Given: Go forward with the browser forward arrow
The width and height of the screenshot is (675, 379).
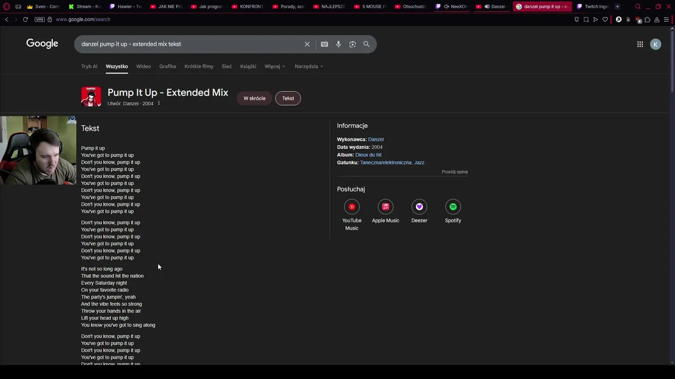Looking at the screenshot, I should point(15,19).
